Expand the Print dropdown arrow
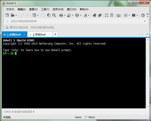Image resolution: width=151 pixels, height=121 pixels. pos(65,15)
